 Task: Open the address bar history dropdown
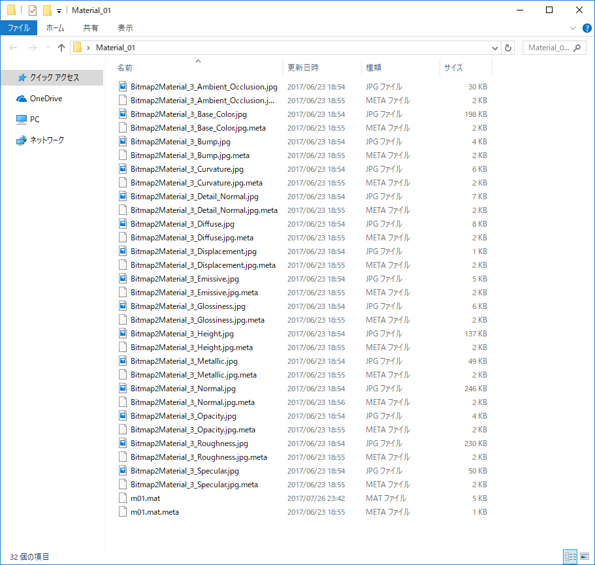point(495,47)
